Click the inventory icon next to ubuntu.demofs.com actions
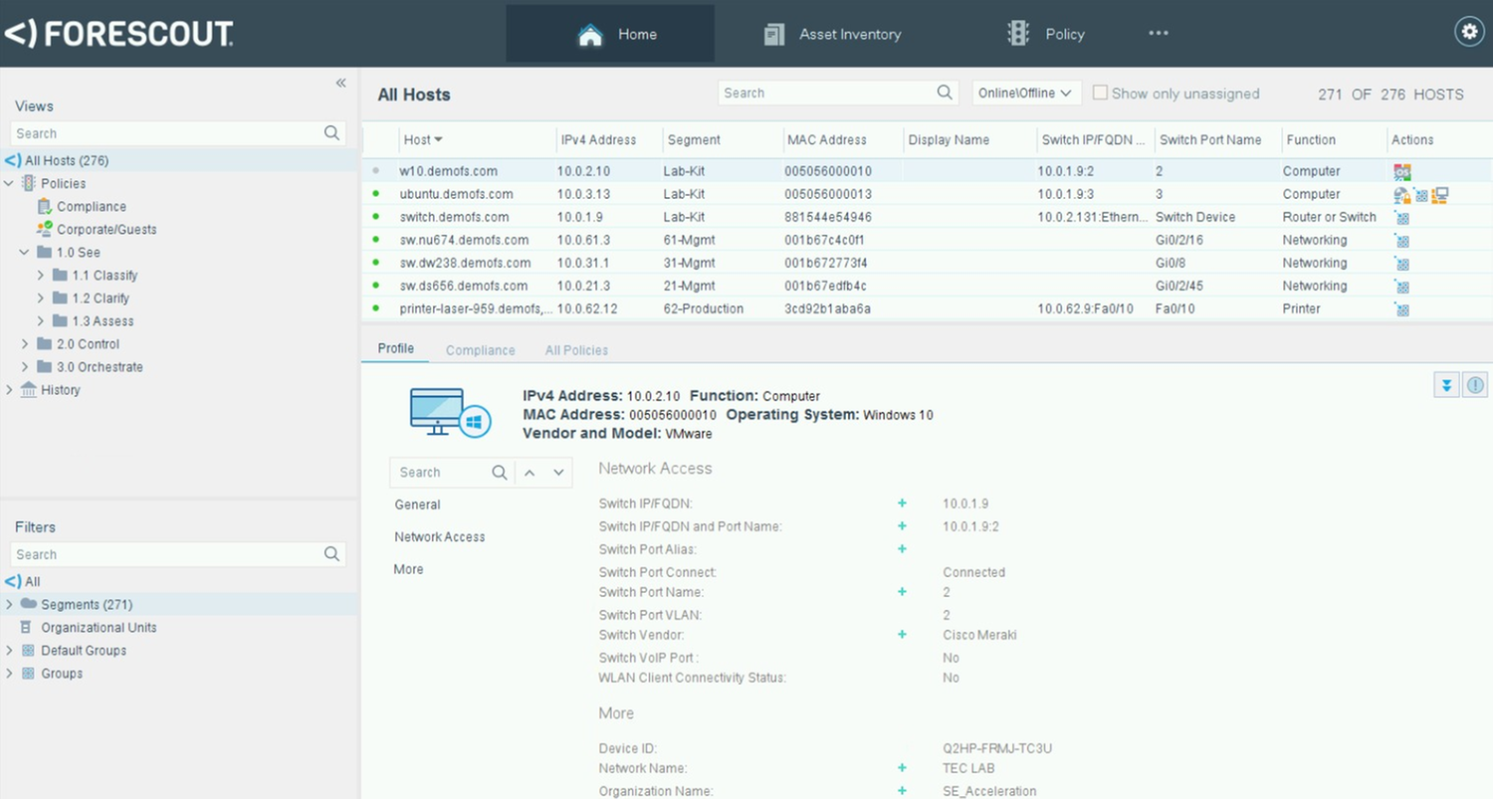Viewport: 1493px width, 799px height. (x=1439, y=194)
